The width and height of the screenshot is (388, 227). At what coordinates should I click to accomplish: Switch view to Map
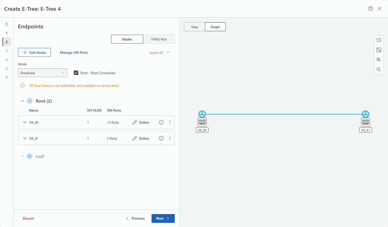[194, 27]
